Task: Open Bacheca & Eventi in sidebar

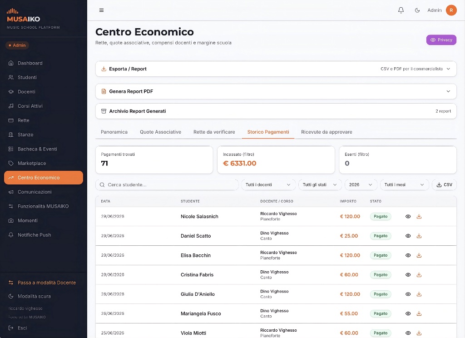Action: click(44, 149)
